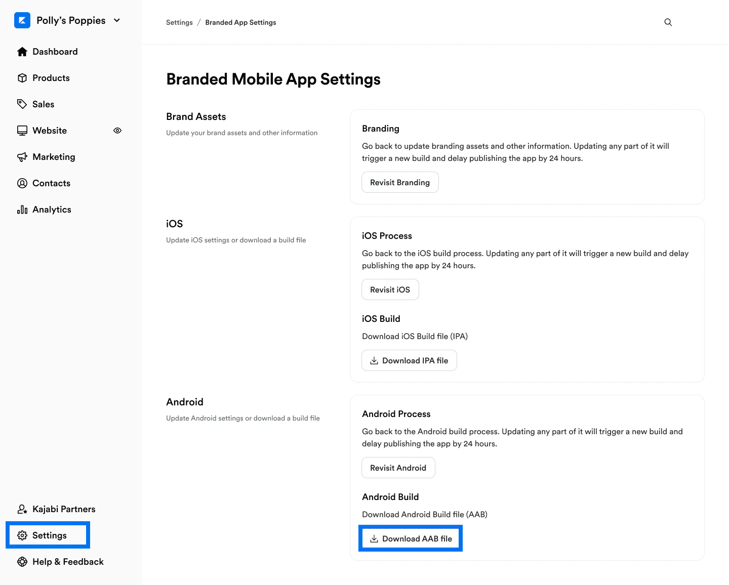Select the Kajabi Partners icon
The width and height of the screenshot is (729, 585).
point(22,509)
